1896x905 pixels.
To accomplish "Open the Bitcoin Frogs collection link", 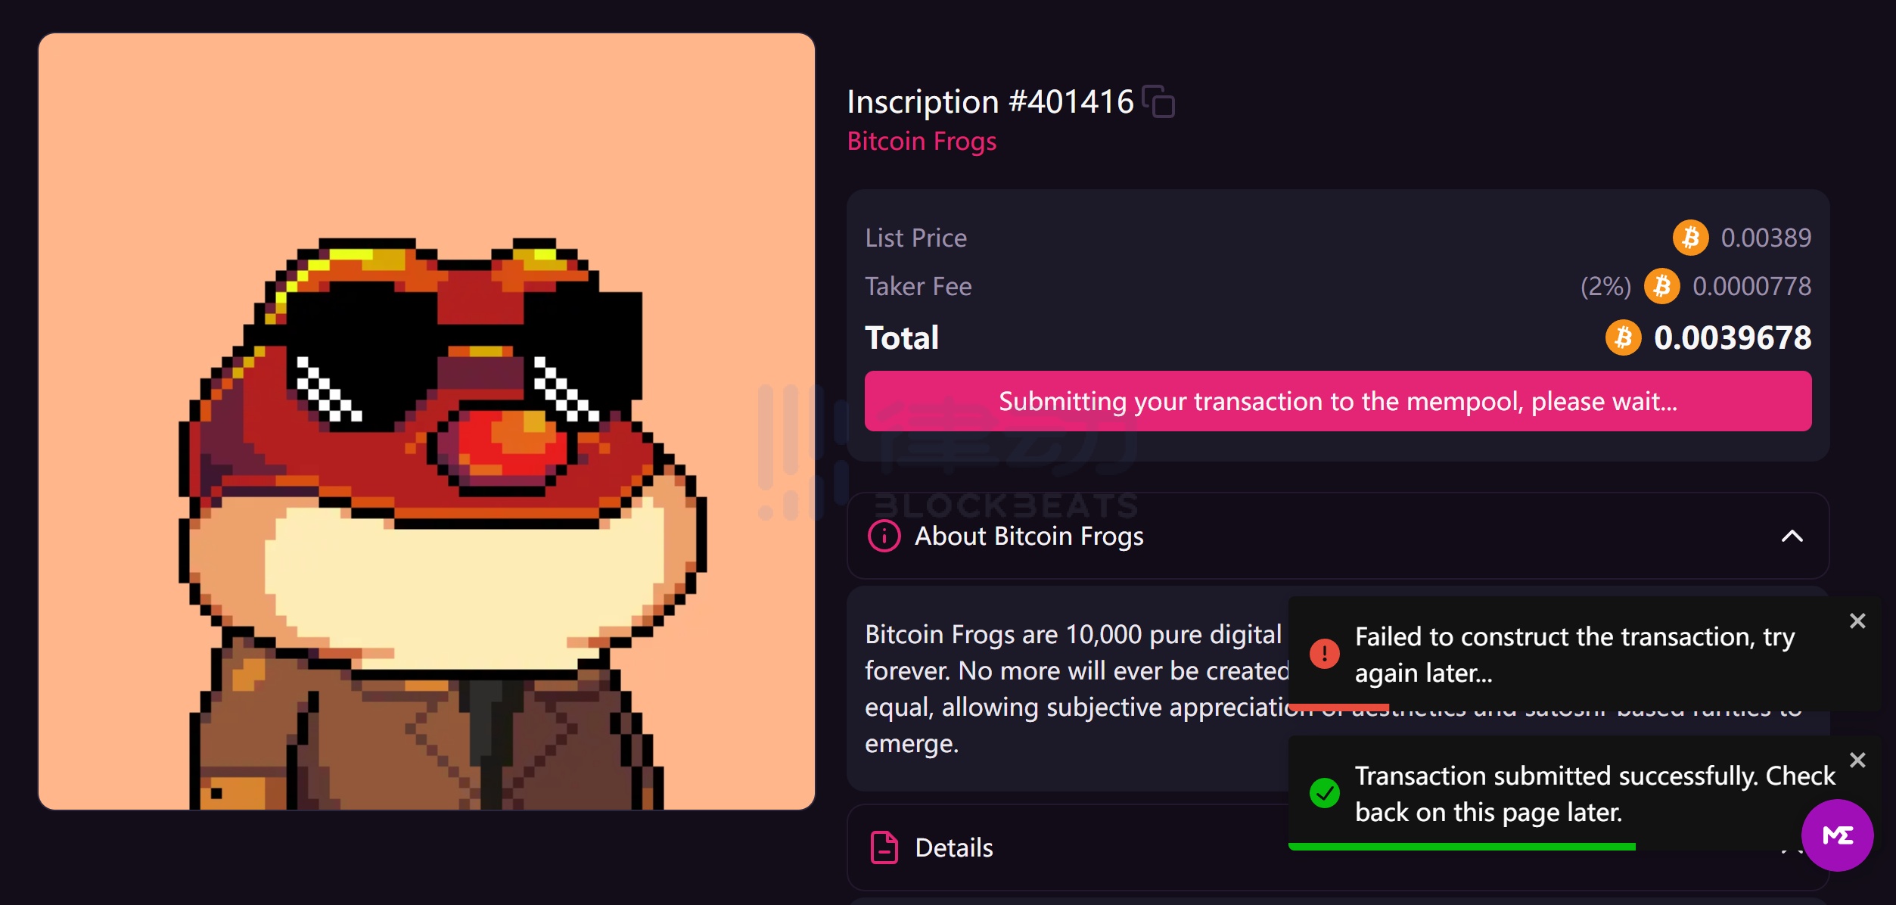I will point(922,142).
